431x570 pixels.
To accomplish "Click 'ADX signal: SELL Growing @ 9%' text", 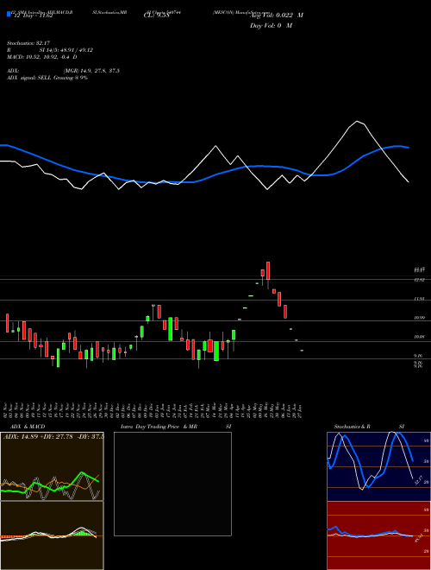I will 47,78.
